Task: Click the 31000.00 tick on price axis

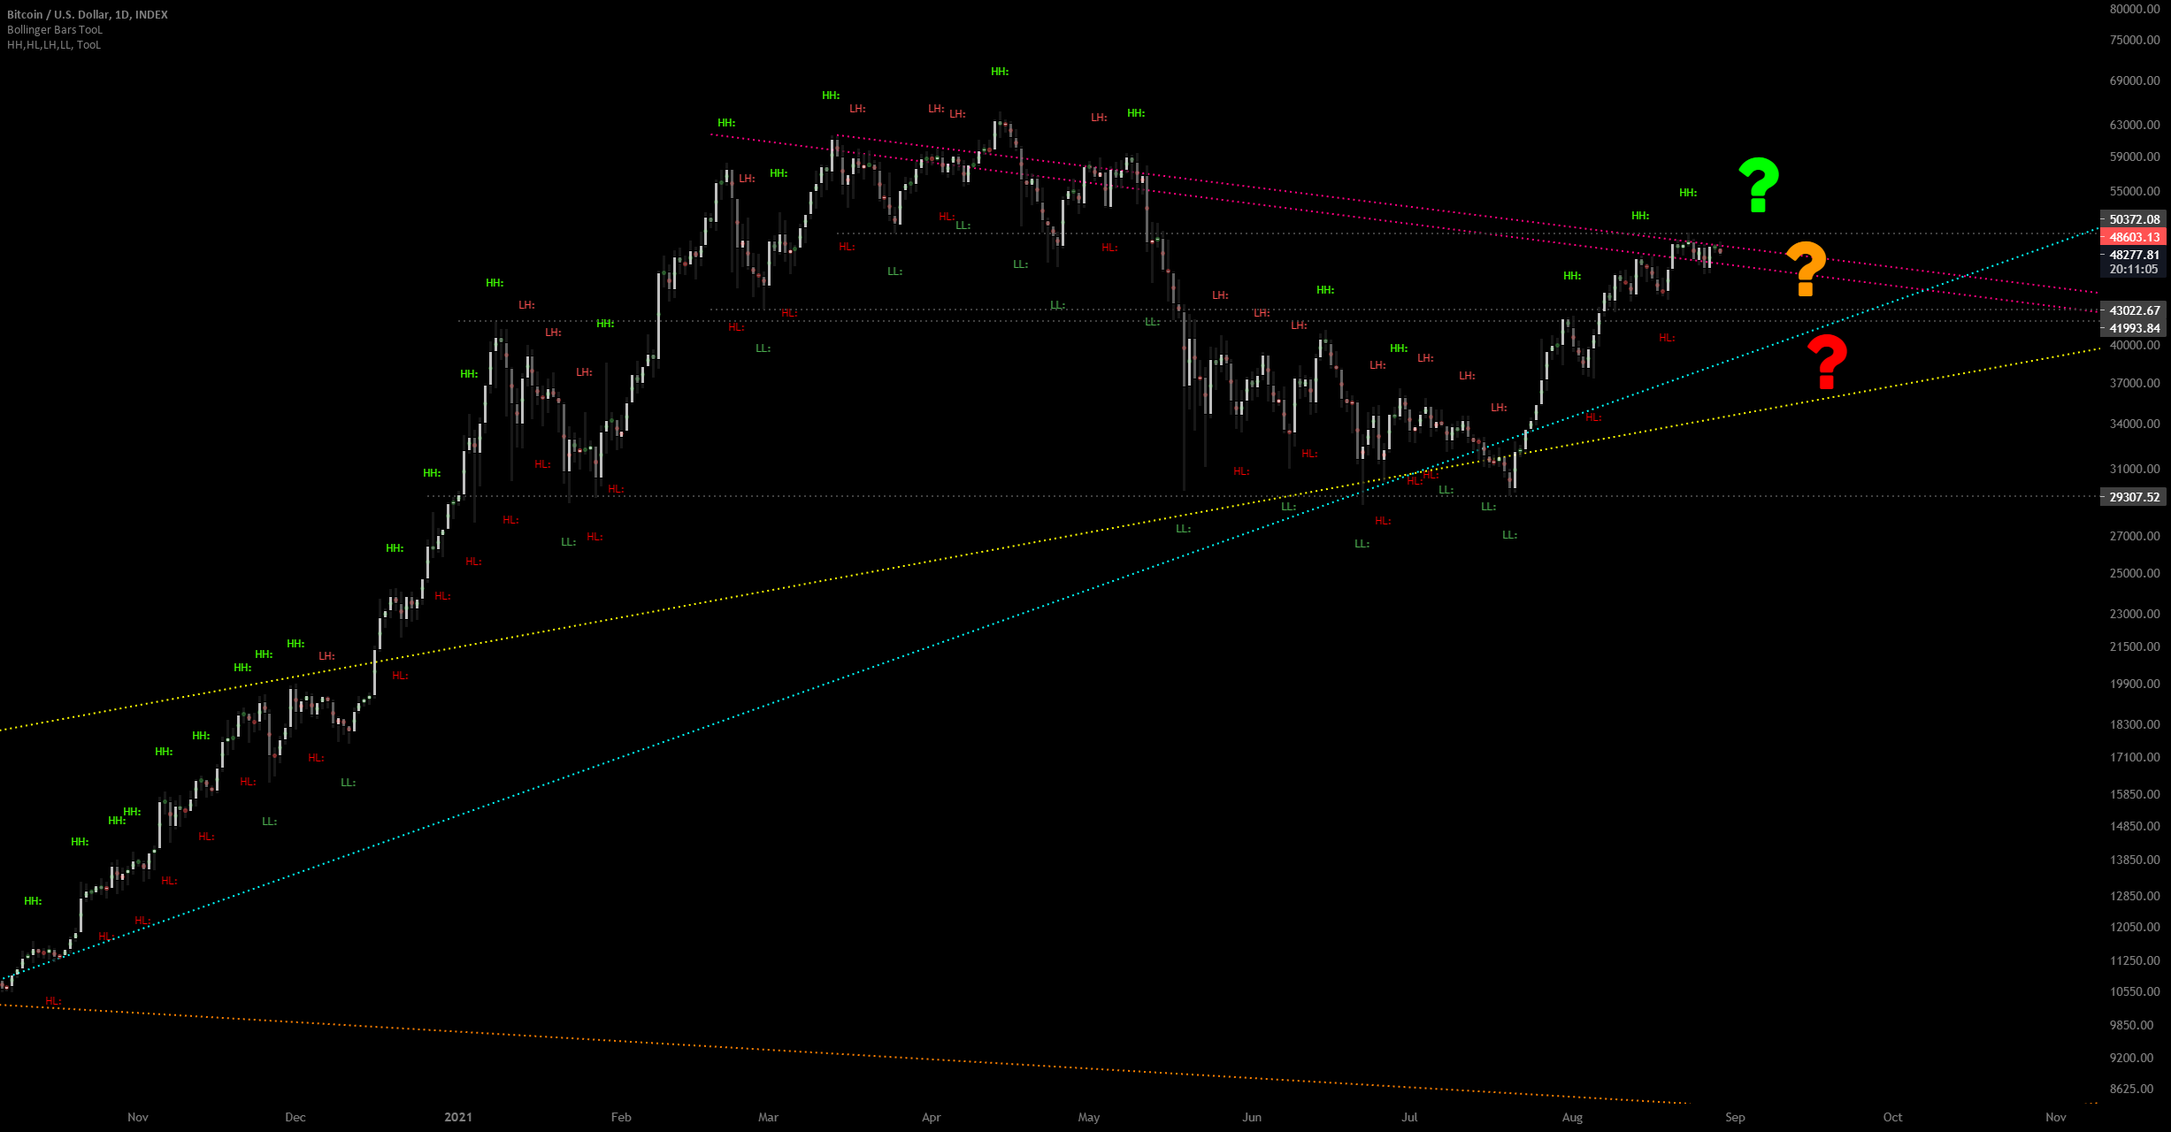Action: point(2135,469)
